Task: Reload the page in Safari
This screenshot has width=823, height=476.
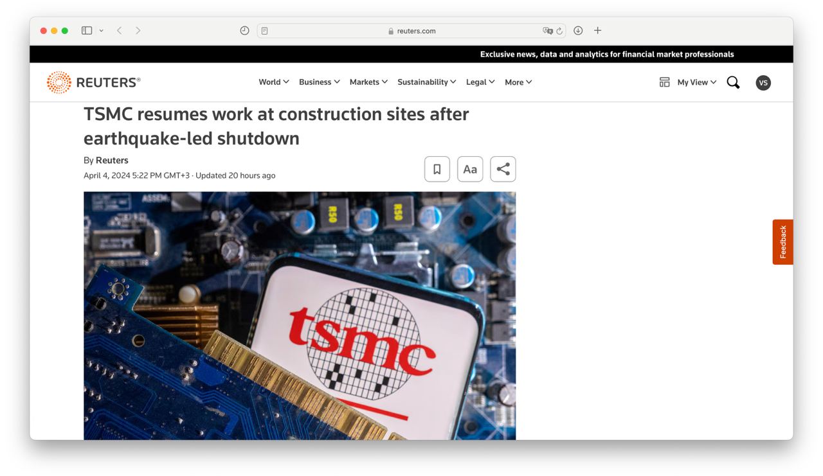Action: 559,31
